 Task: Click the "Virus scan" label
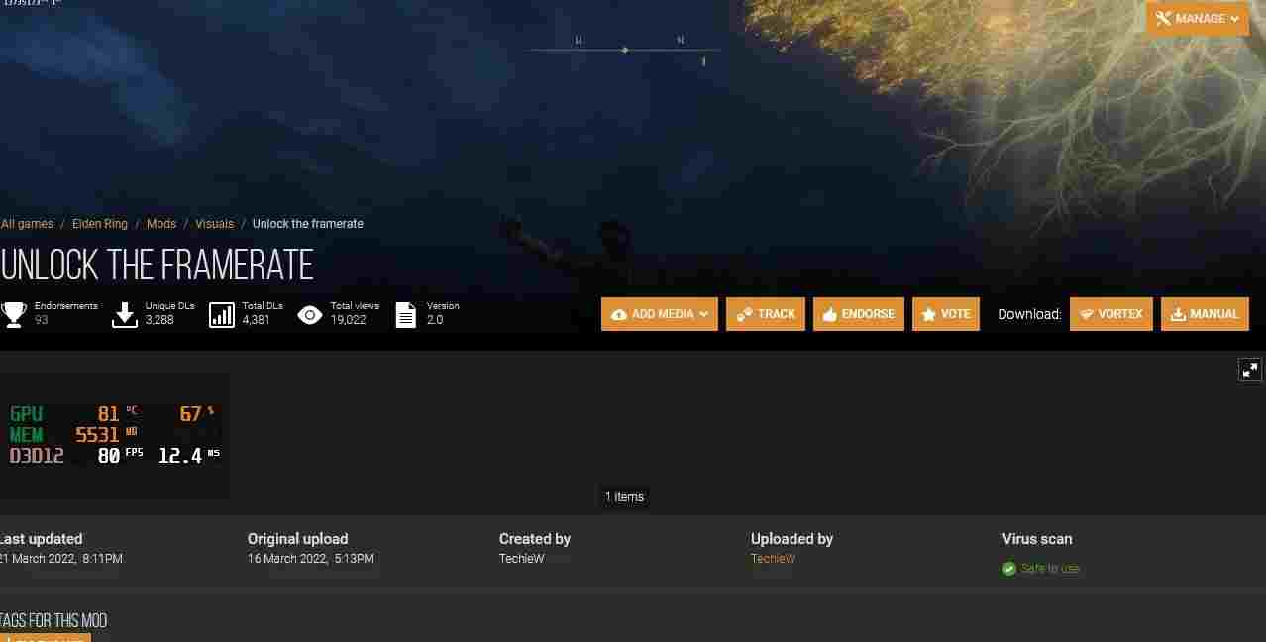(x=1037, y=539)
